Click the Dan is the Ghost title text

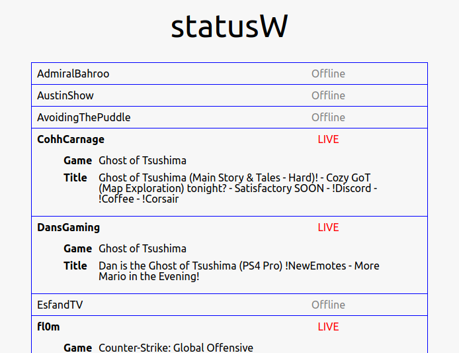click(x=239, y=271)
